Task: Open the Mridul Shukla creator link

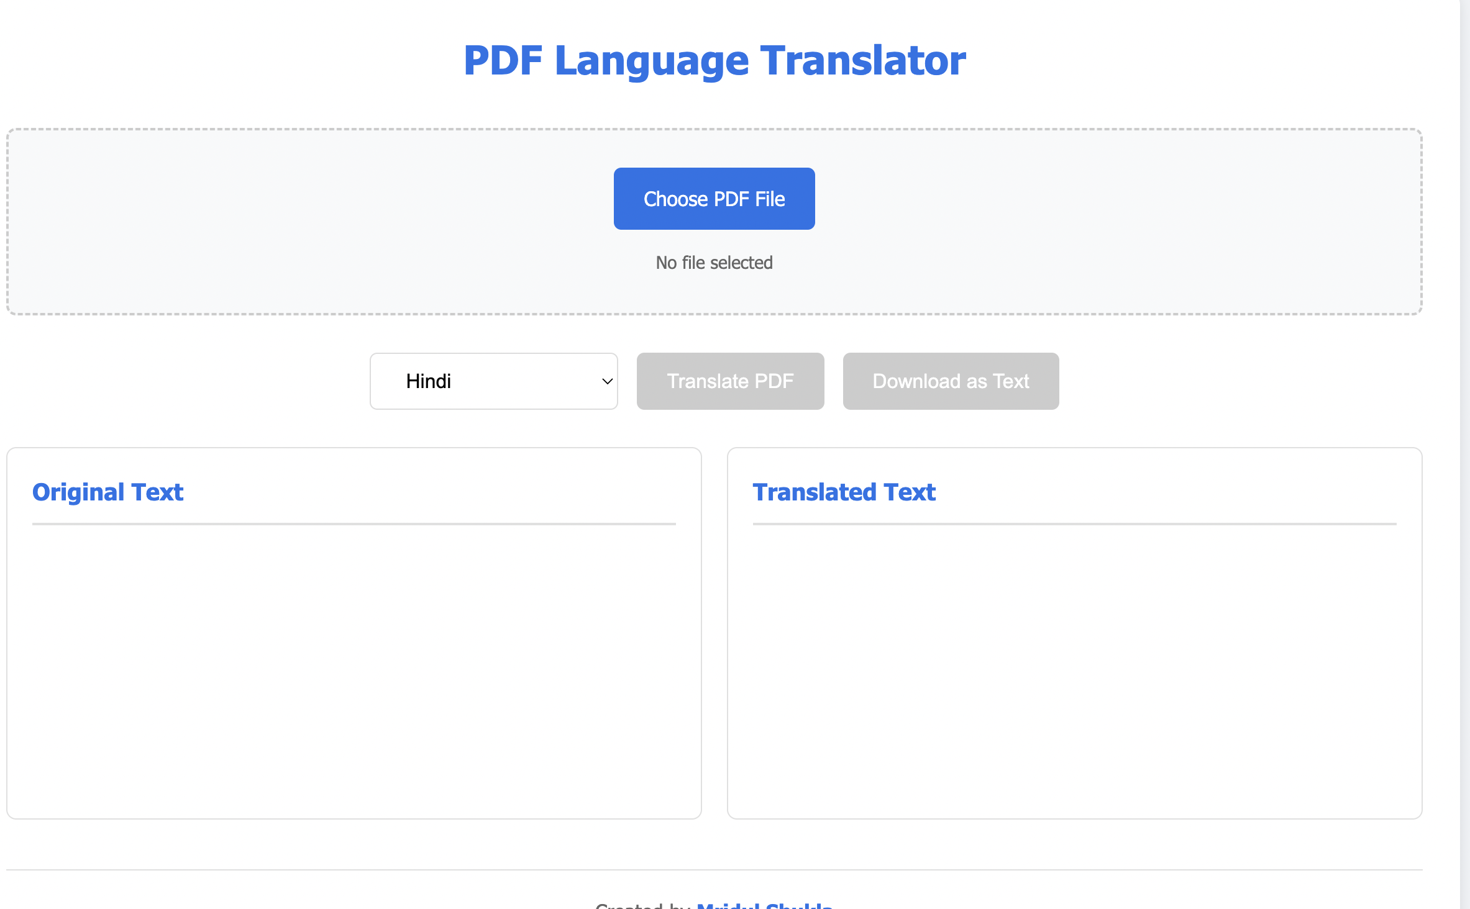Action: (x=764, y=905)
